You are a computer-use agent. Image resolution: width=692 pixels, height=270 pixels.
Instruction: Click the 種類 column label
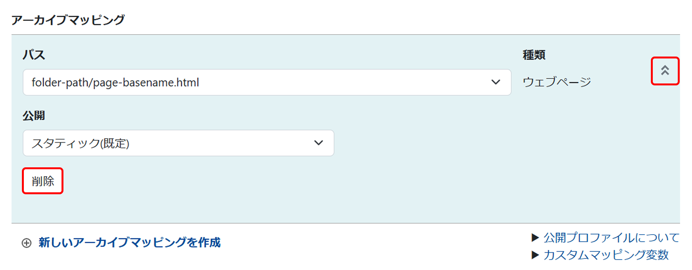click(534, 55)
